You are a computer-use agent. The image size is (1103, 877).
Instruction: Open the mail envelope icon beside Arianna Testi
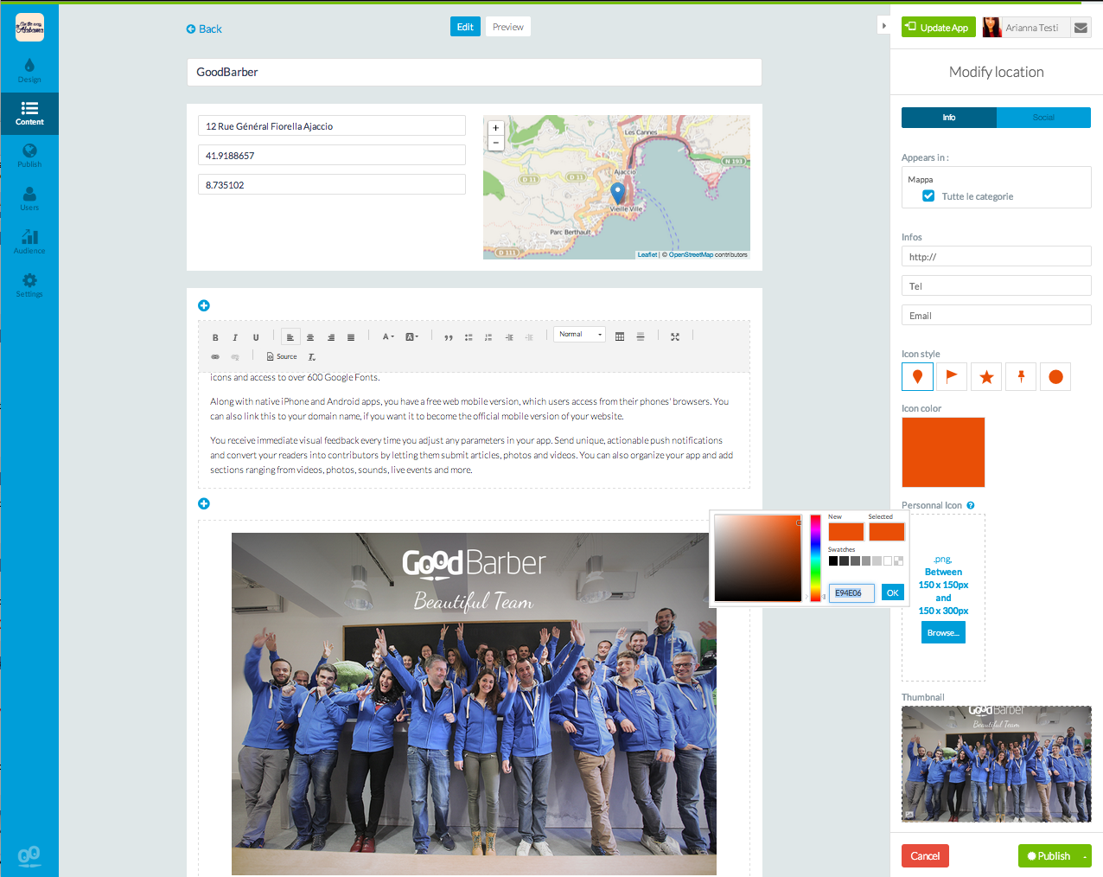[1081, 28]
